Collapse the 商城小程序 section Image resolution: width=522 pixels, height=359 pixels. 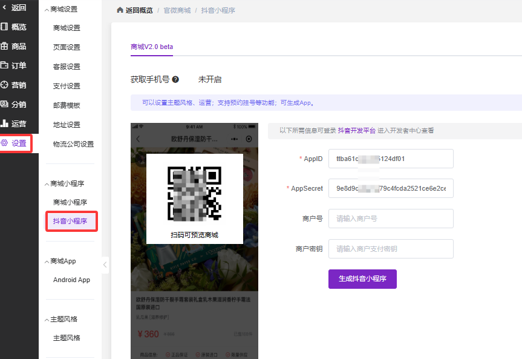click(48, 183)
